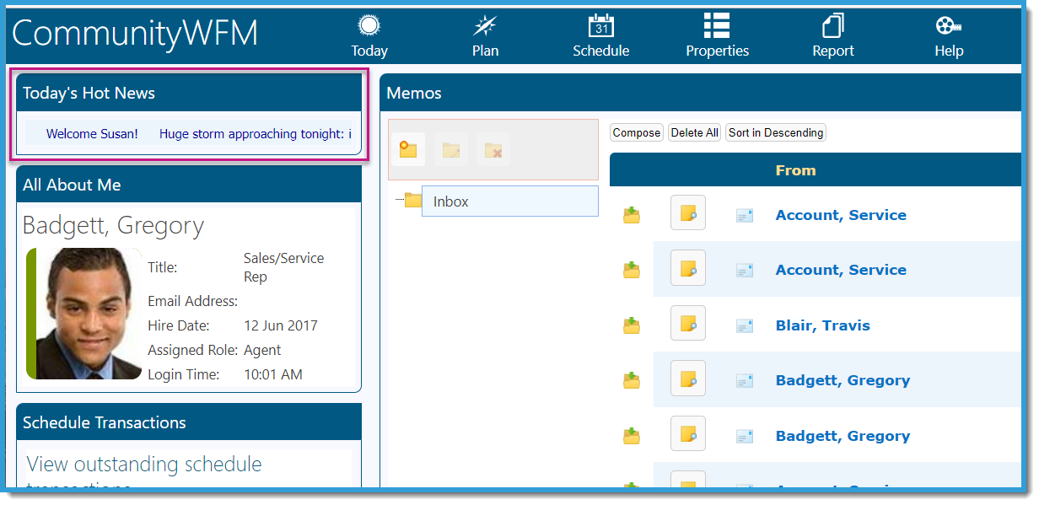The width and height of the screenshot is (1039, 505).
Task: View memo note in second Account, Service row
Action: 688,268
